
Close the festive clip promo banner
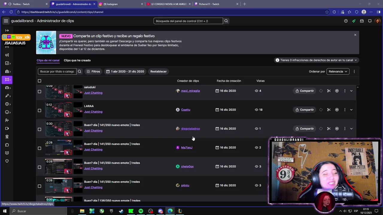[355, 35]
